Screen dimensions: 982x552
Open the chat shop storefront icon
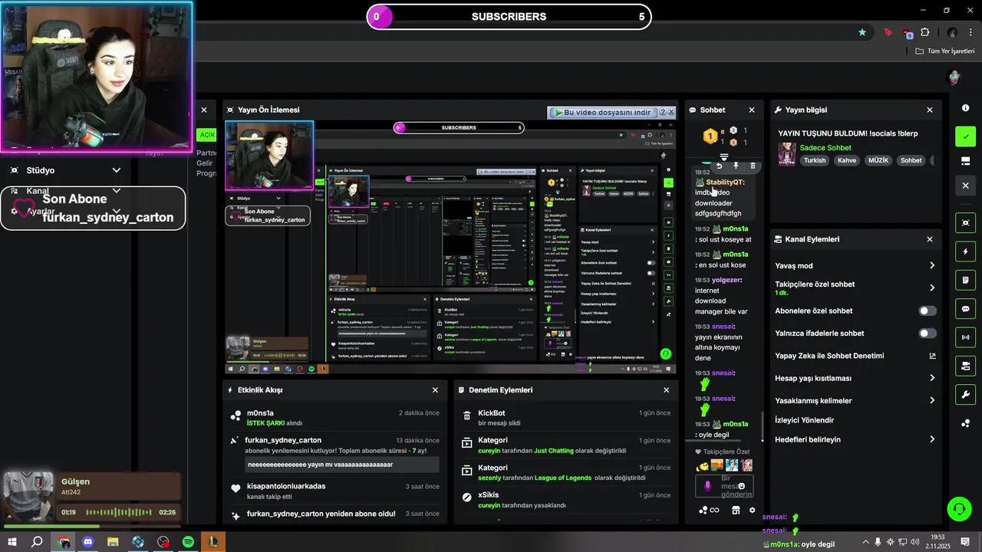click(736, 511)
